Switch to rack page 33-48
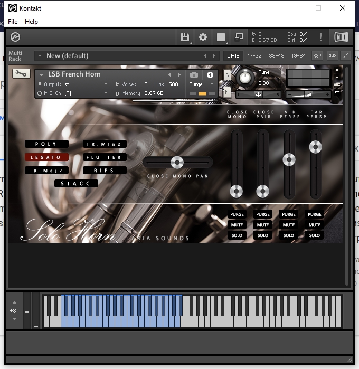Screen dimensions: 359x369 click(x=276, y=56)
